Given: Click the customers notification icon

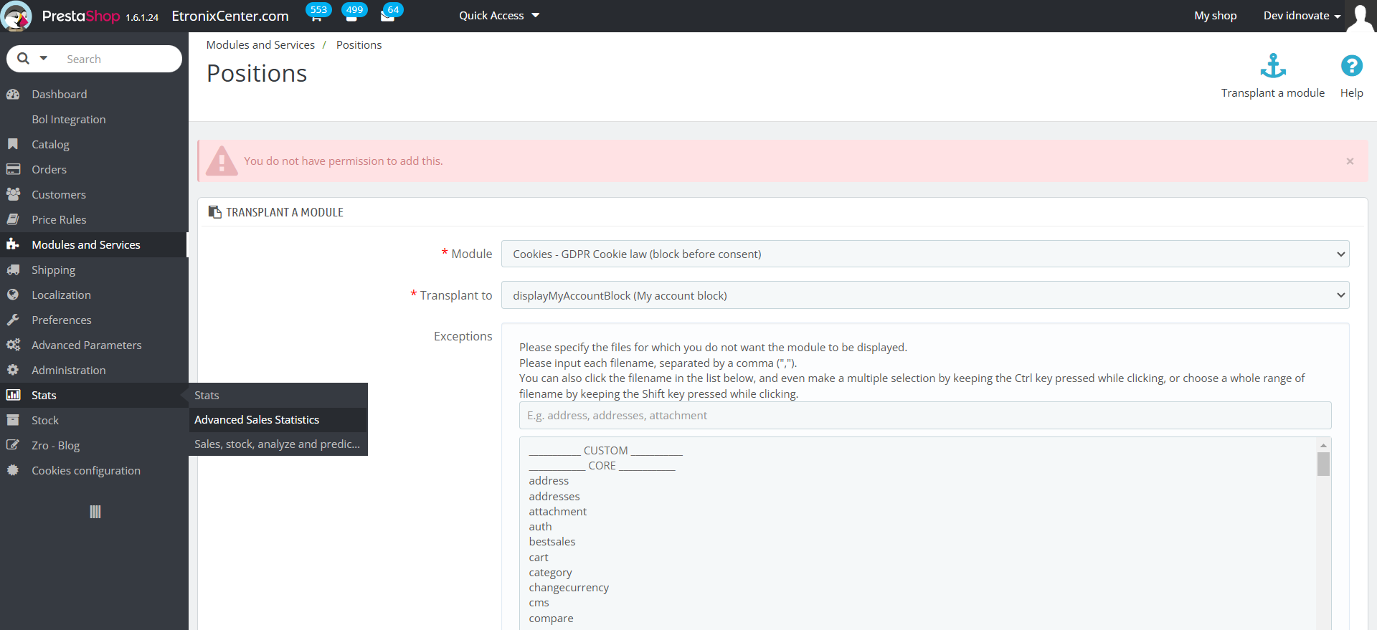Looking at the screenshot, I should tap(351, 16).
